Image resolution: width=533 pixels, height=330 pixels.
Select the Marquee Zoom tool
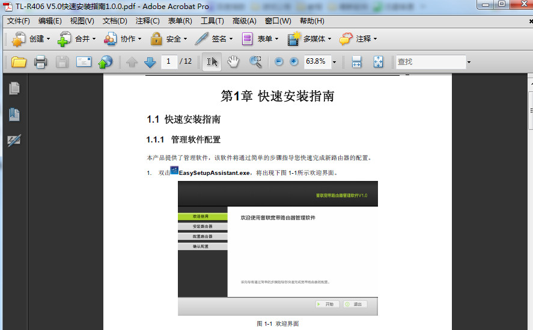tap(255, 61)
